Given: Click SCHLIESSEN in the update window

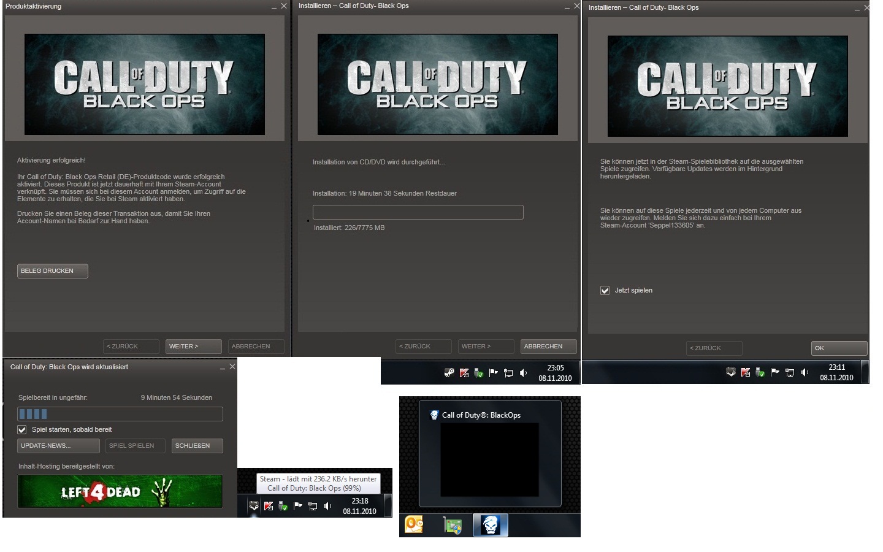Looking at the screenshot, I should pos(197,446).
